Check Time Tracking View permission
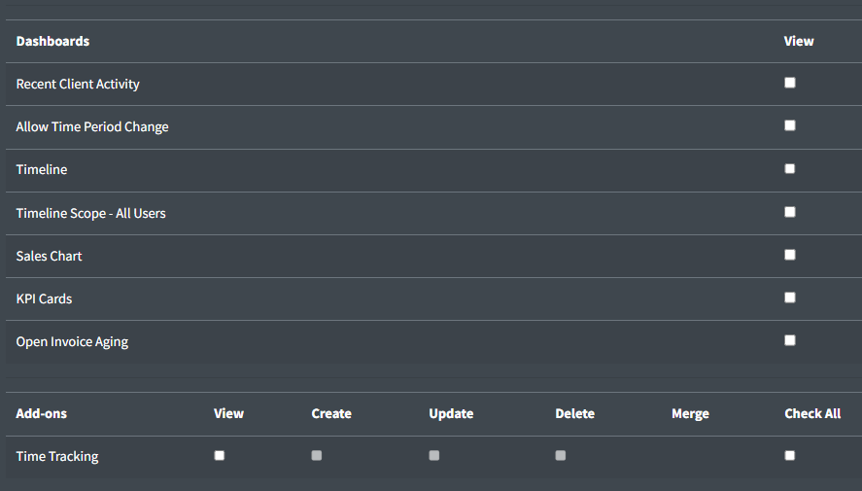This screenshot has height=491, width=862. click(x=220, y=455)
